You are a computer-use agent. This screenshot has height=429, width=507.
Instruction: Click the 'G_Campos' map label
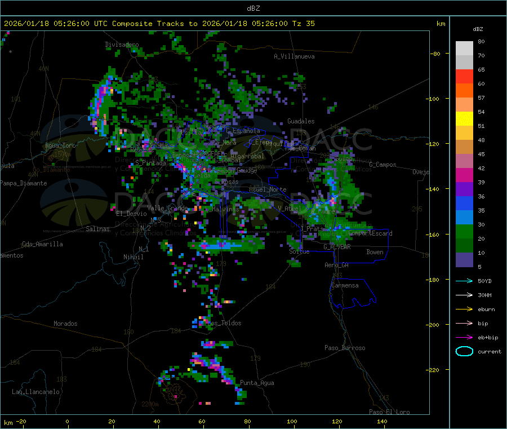383,165
